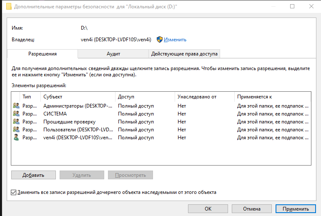
Task: Click the group icon in the Пользователи row
Action: pyautogui.click(x=16, y=130)
